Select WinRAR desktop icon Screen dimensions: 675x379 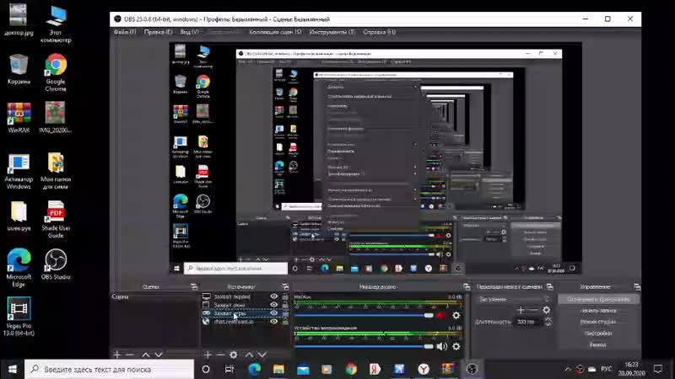[19, 117]
